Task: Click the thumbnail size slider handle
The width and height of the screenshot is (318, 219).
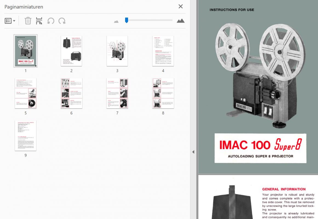Action: coord(127,20)
